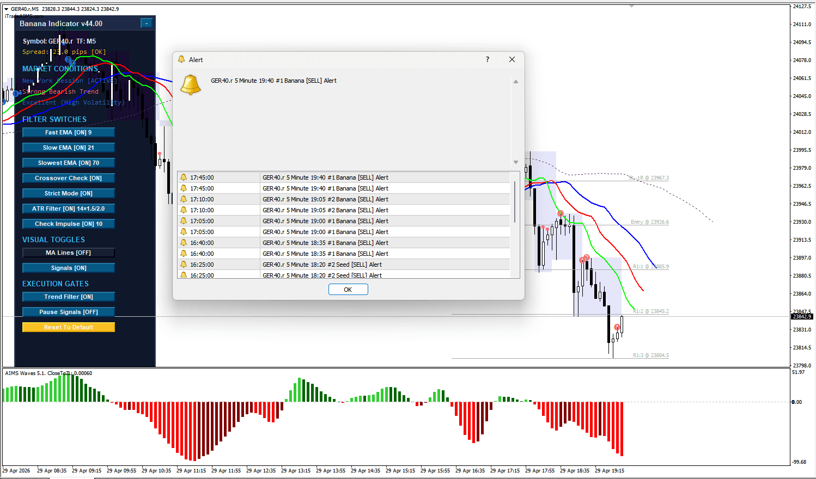Click New York Session [ACTIVE] status
This screenshot has width=816, height=479.
[70, 81]
